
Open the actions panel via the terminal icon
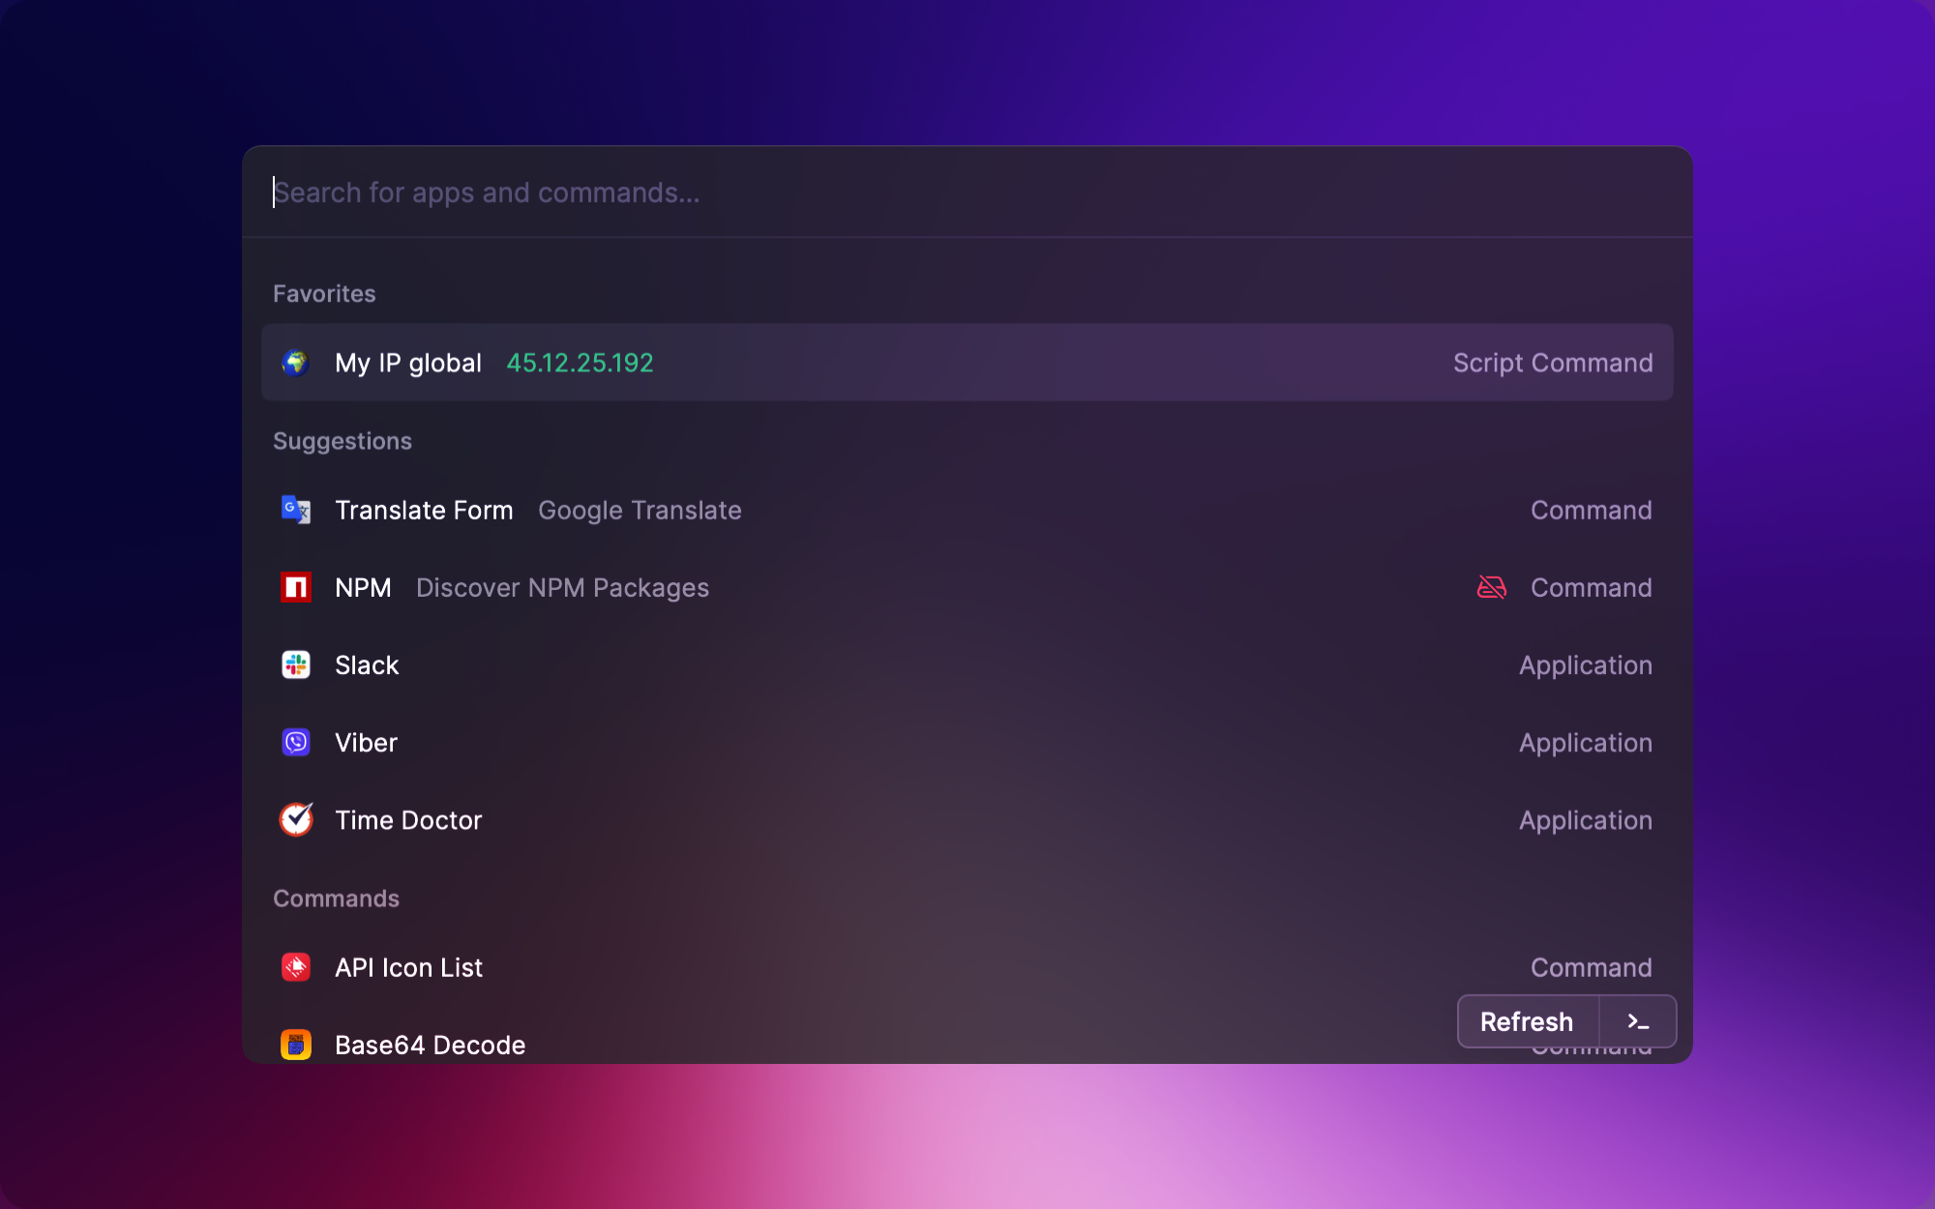[x=1636, y=1021]
